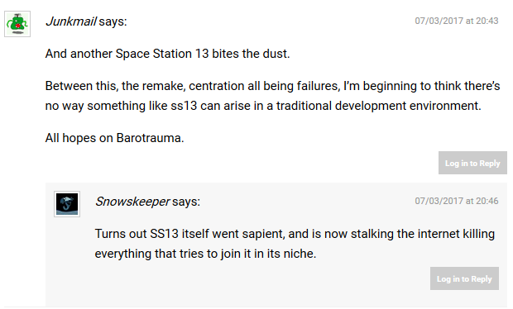Click the word 'Barotrauma' in the comment

pos(149,138)
